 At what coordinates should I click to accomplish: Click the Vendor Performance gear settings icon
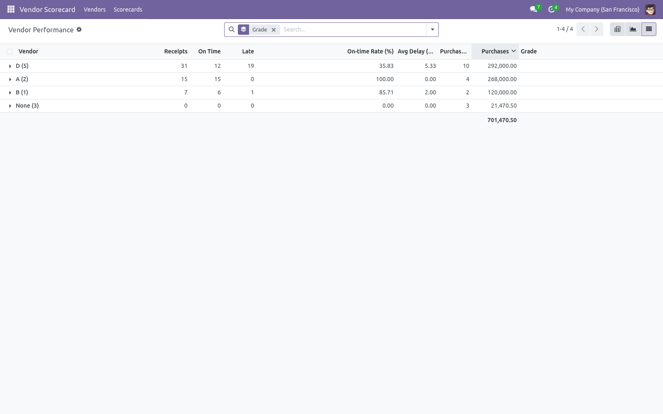[x=79, y=29]
